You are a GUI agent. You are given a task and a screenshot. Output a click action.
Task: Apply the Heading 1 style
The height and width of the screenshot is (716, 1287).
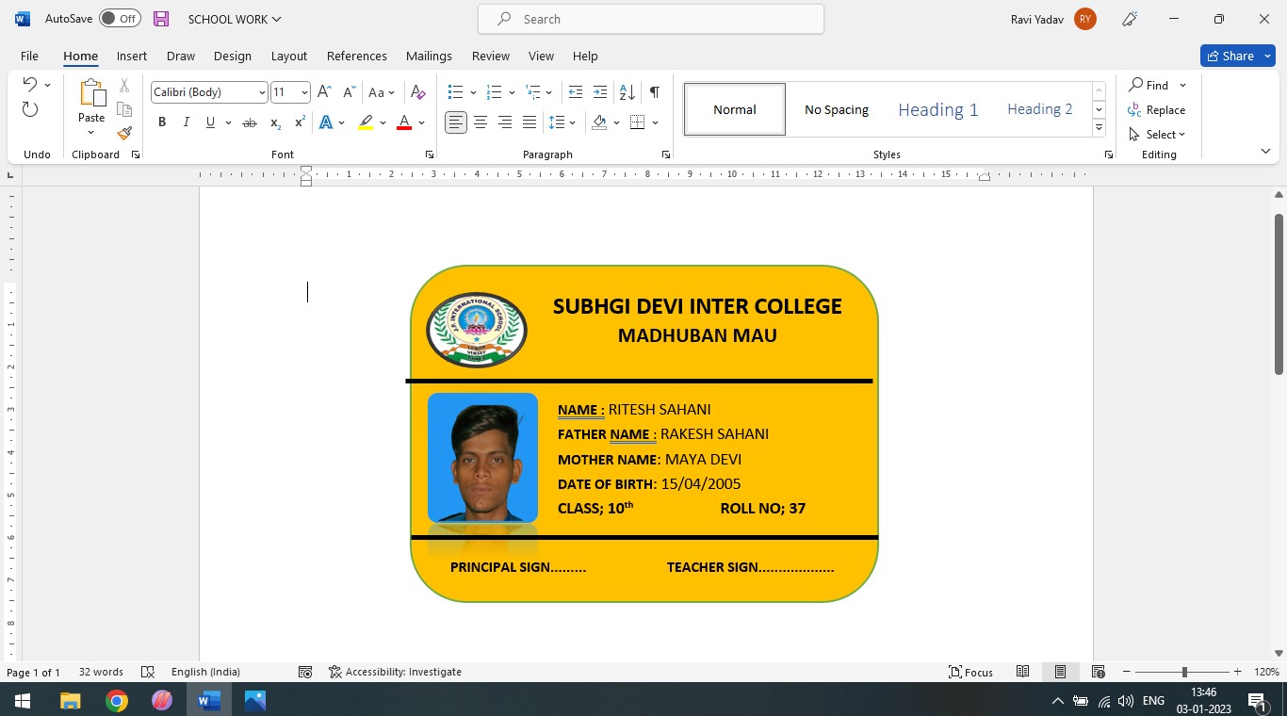937,110
